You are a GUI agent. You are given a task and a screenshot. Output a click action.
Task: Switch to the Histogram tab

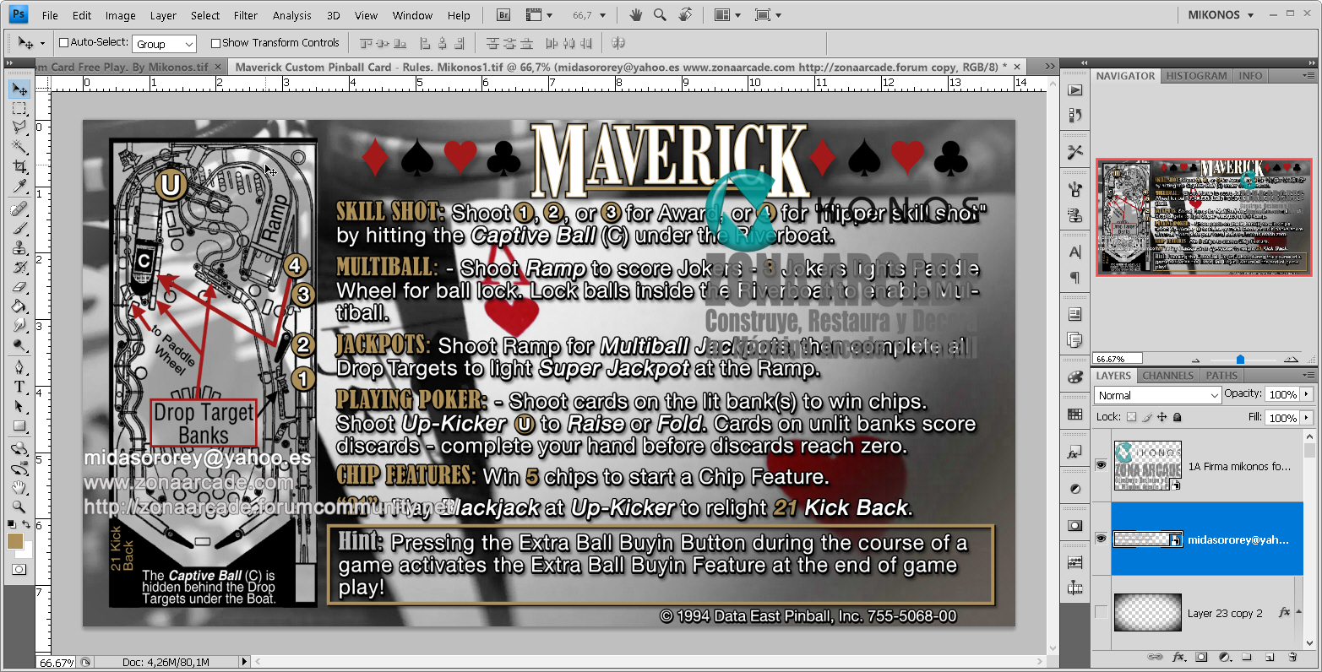[1196, 76]
